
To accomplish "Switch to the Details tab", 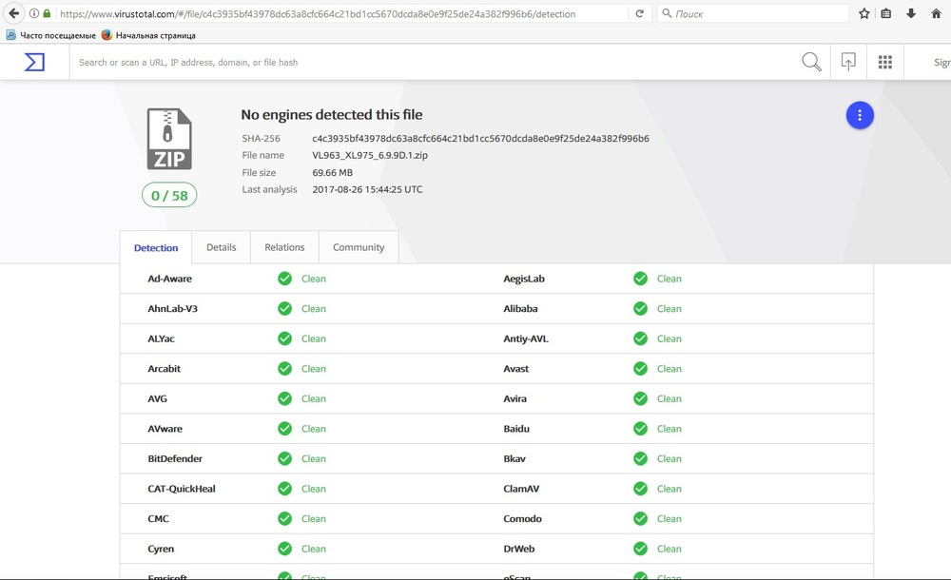I will [221, 247].
